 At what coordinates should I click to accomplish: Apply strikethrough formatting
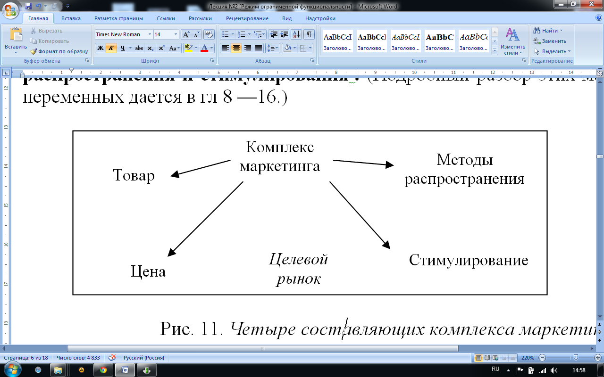[x=139, y=48]
